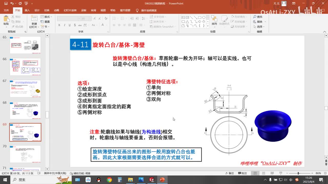328x184 pixels.
Task: Redo the last action
Action: [20, 4]
